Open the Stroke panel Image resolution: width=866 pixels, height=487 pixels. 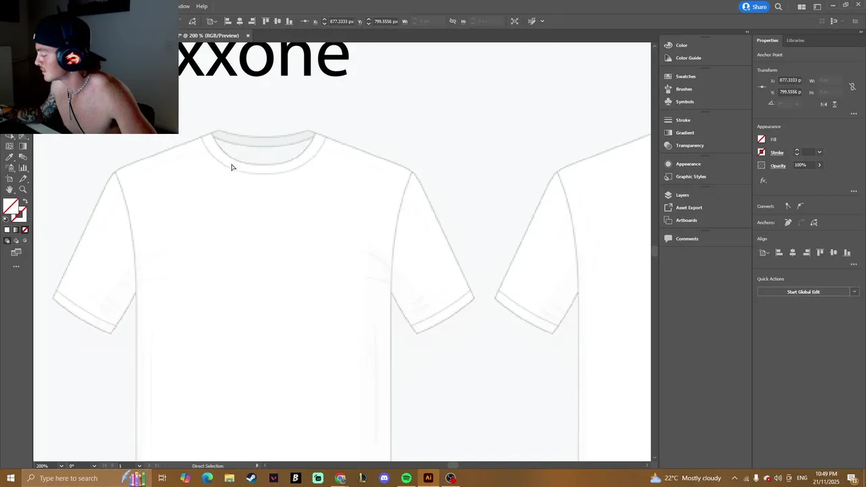point(683,120)
